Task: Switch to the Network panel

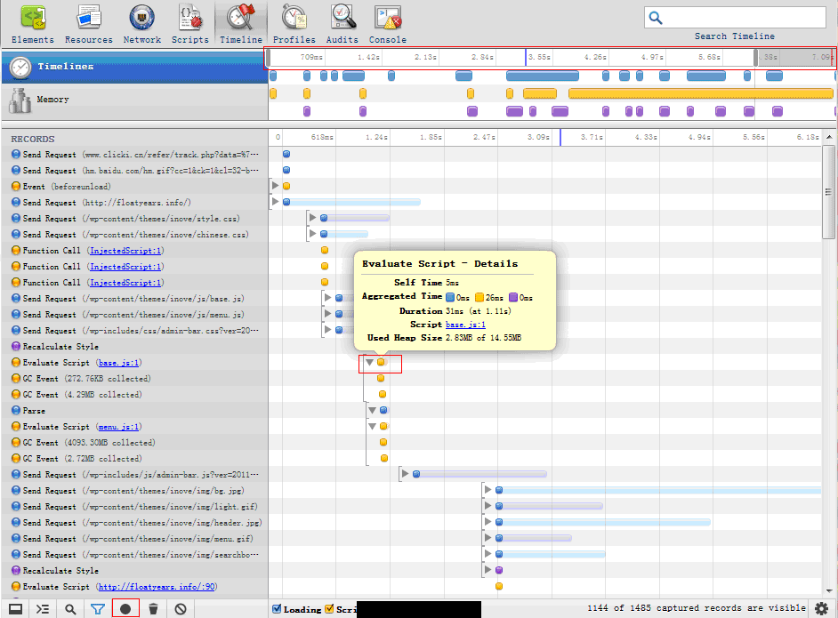Action: coord(142,24)
